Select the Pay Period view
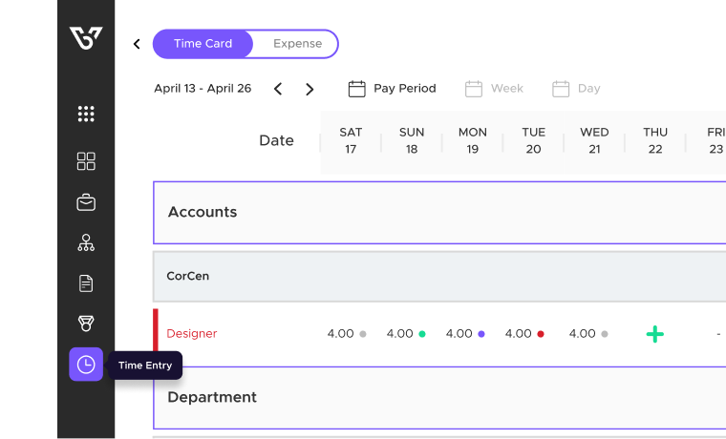This screenshot has height=439, width=726. (393, 89)
